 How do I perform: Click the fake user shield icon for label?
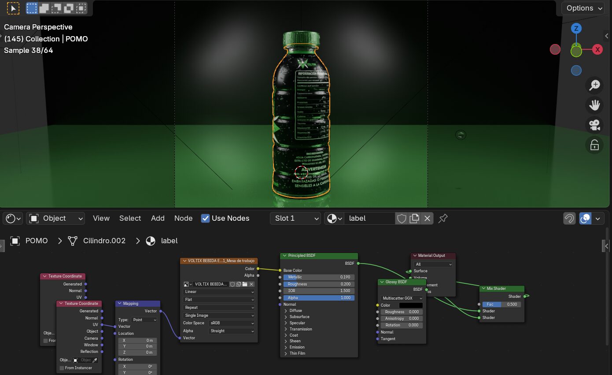pyautogui.click(x=402, y=219)
